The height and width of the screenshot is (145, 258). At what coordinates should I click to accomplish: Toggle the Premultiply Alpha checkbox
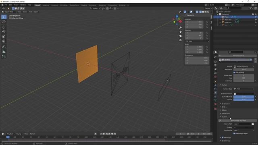coord(234,133)
